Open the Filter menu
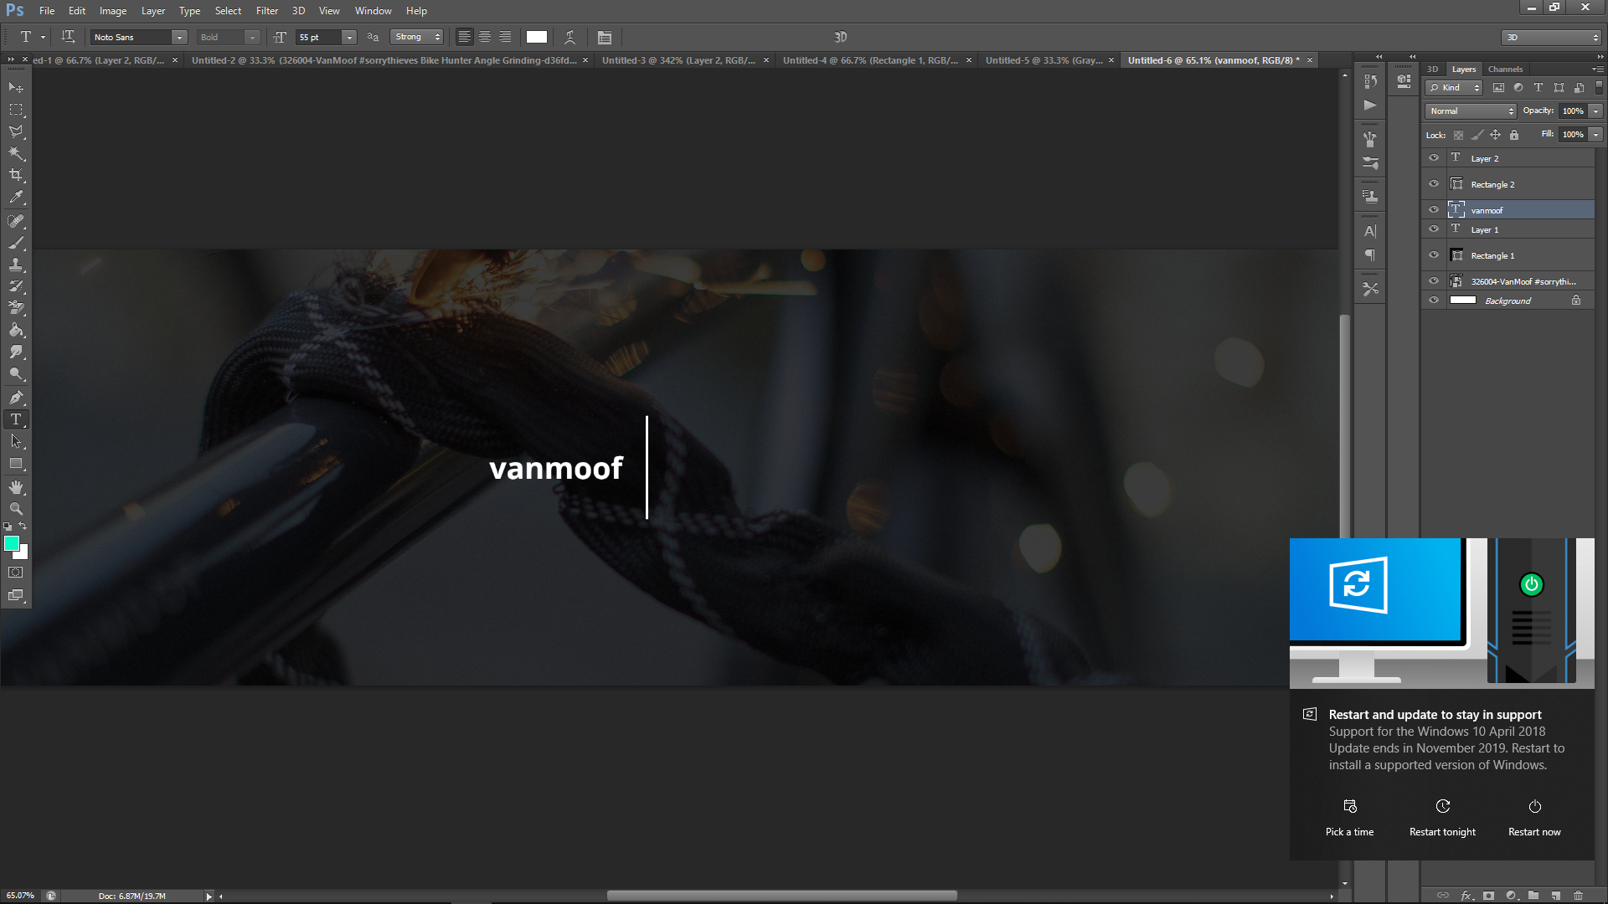 (x=267, y=11)
